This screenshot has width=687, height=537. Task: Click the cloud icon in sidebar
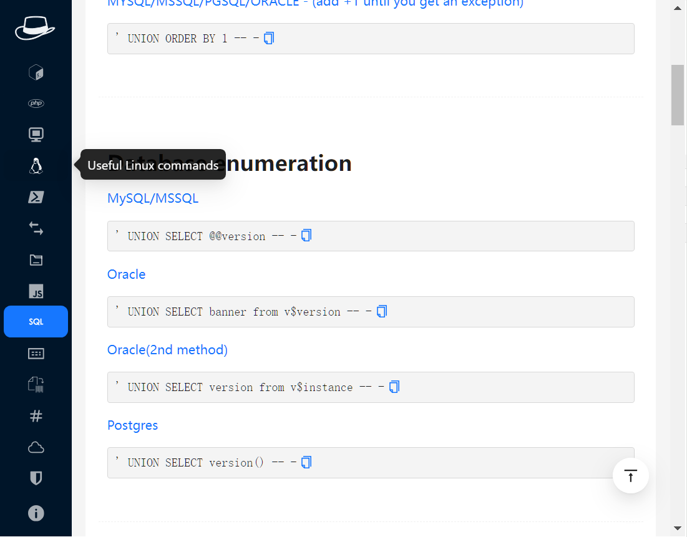tap(36, 447)
